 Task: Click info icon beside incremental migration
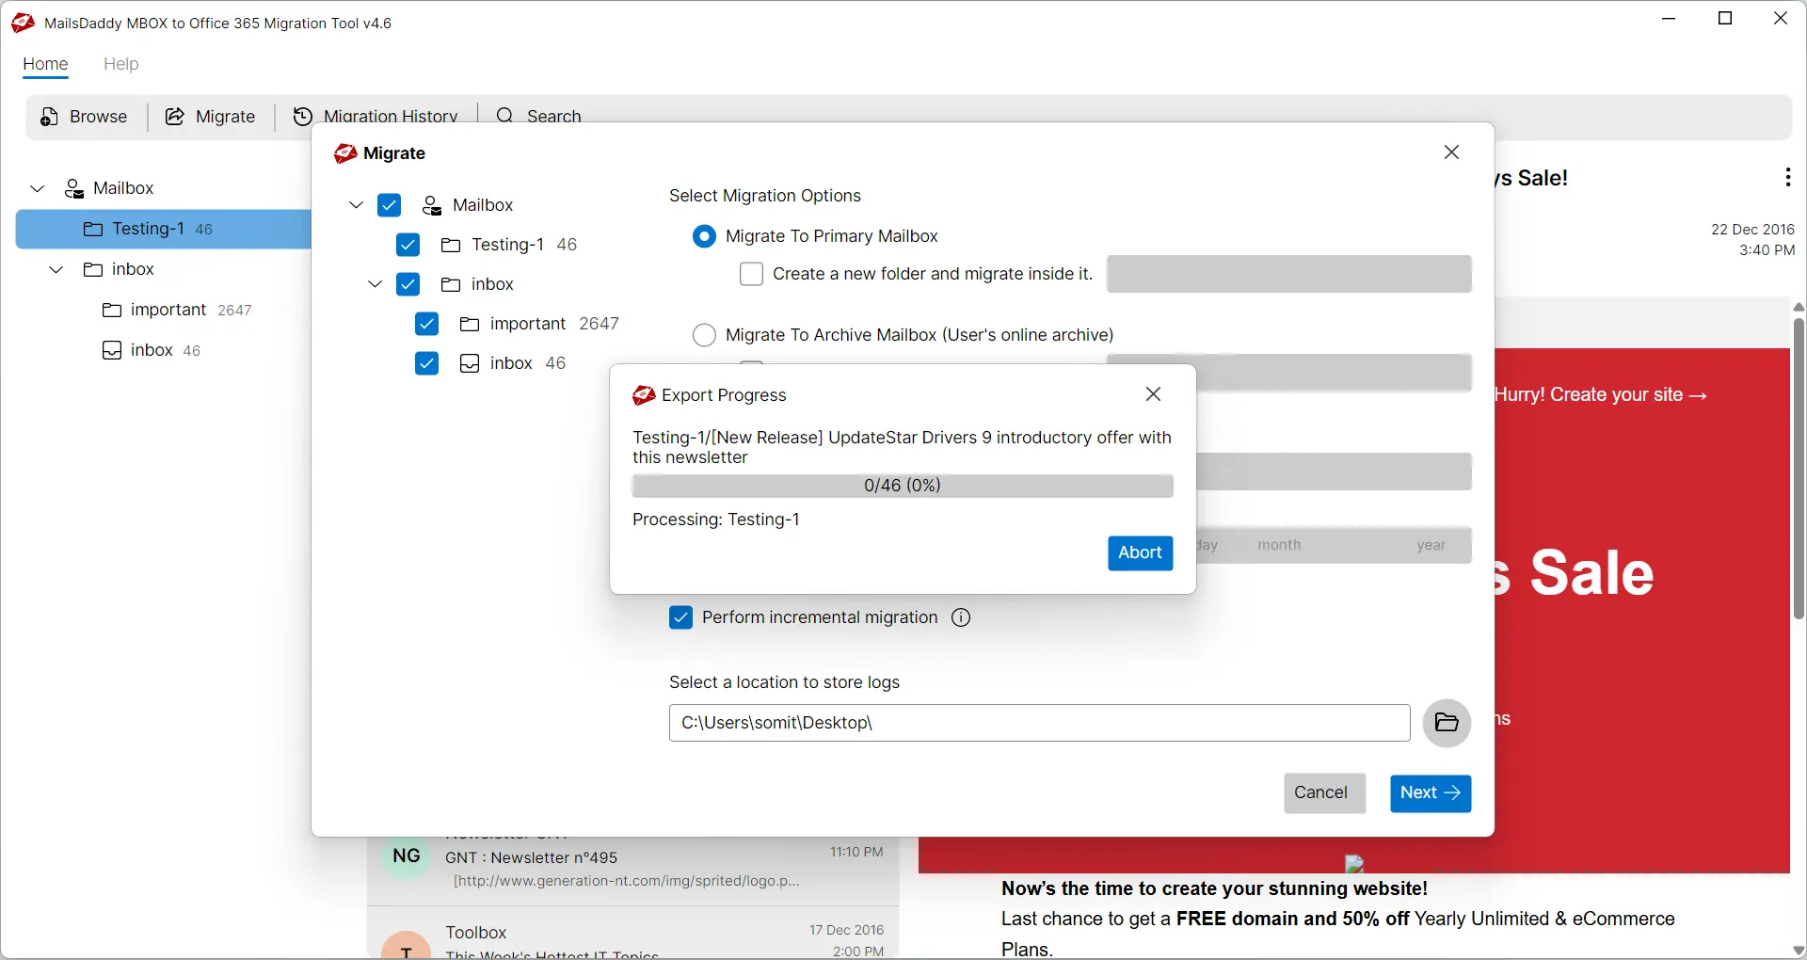click(961, 617)
